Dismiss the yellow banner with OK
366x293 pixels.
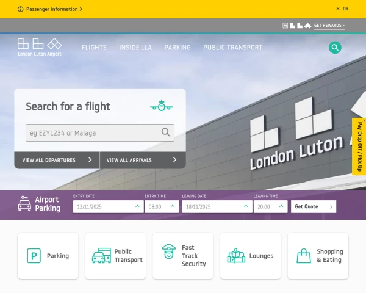click(342, 9)
